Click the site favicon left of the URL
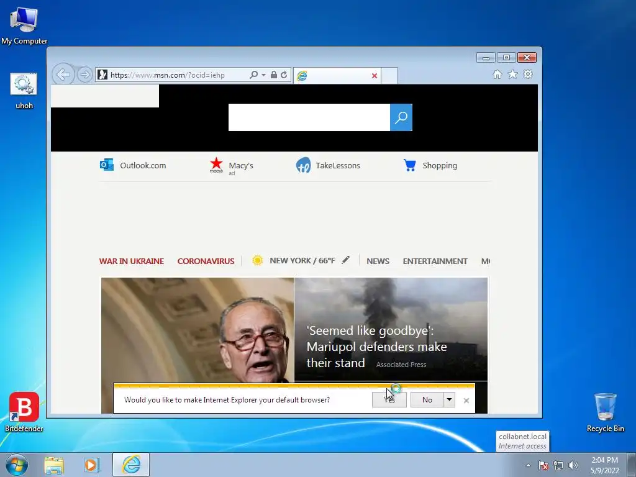Image resolution: width=636 pixels, height=477 pixels. coord(102,75)
